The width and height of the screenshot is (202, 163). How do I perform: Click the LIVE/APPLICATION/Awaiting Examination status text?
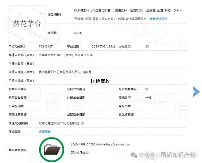(100, 144)
